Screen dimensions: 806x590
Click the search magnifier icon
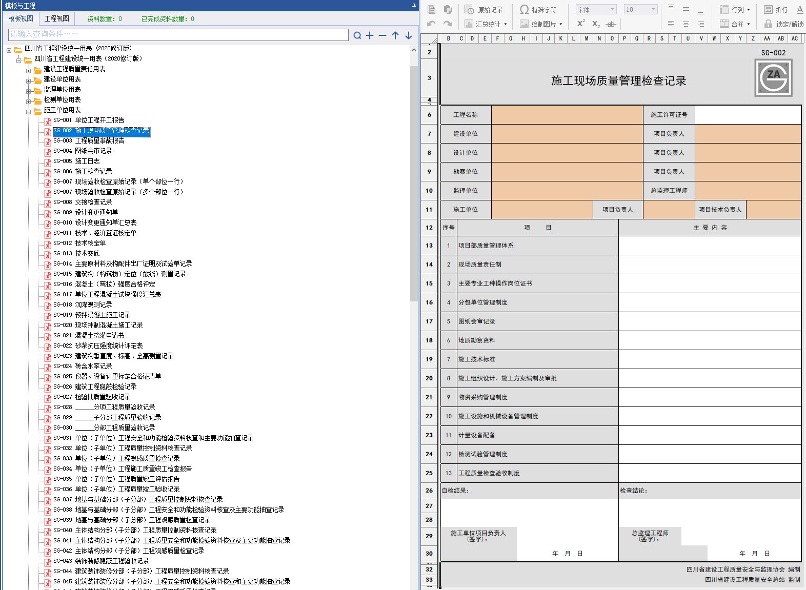357,35
